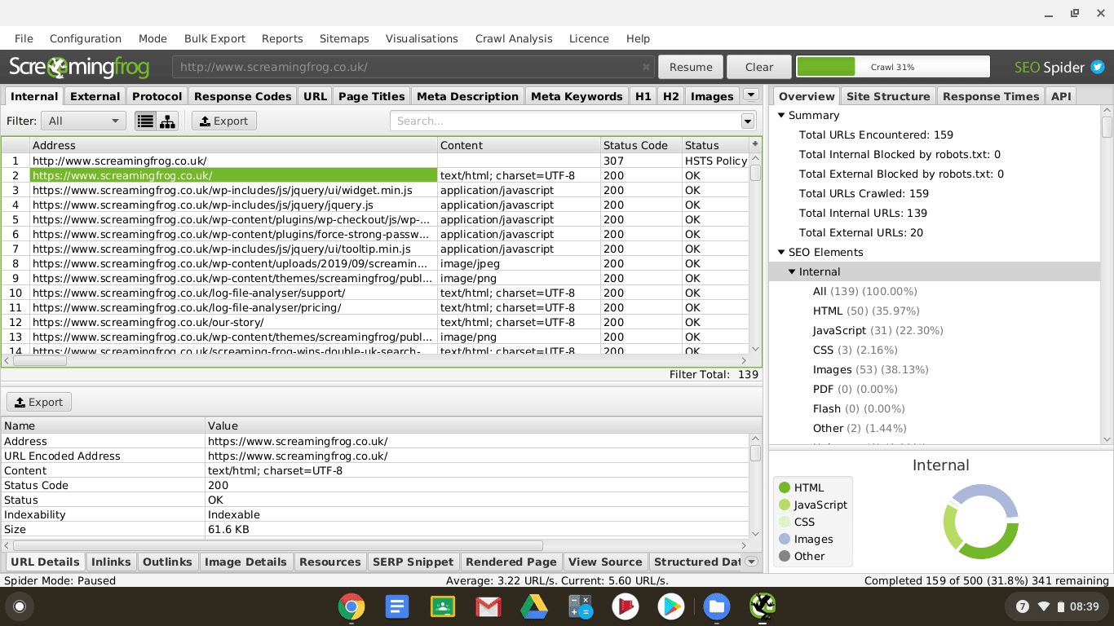The width and height of the screenshot is (1114, 626).
Task: Select HTML (50) in overview tree
Action: pos(866,311)
